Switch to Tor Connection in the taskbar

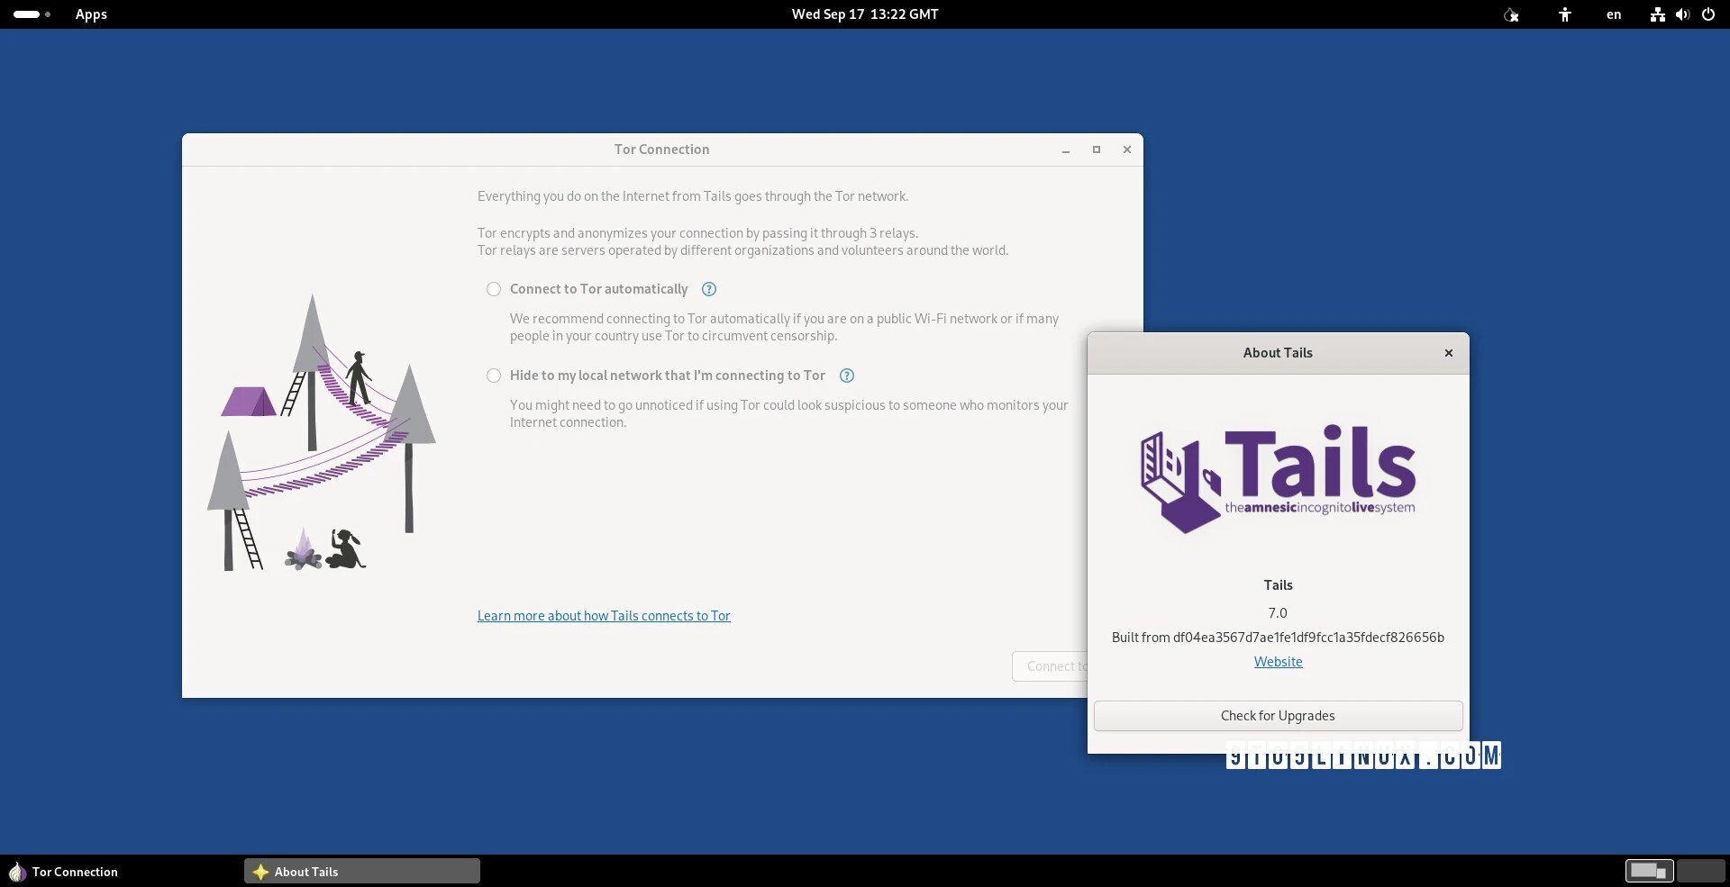click(x=75, y=872)
